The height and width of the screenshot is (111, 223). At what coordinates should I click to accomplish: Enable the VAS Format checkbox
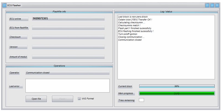[79, 98]
